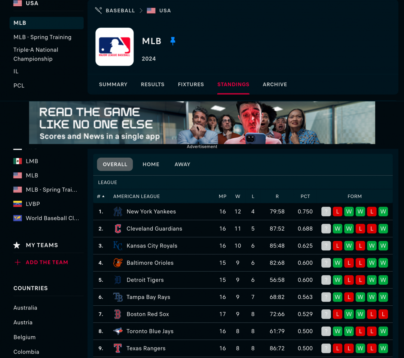Click the World Baseball Classic flag icon
Viewport: 404px width, 358px height.
coord(18,218)
